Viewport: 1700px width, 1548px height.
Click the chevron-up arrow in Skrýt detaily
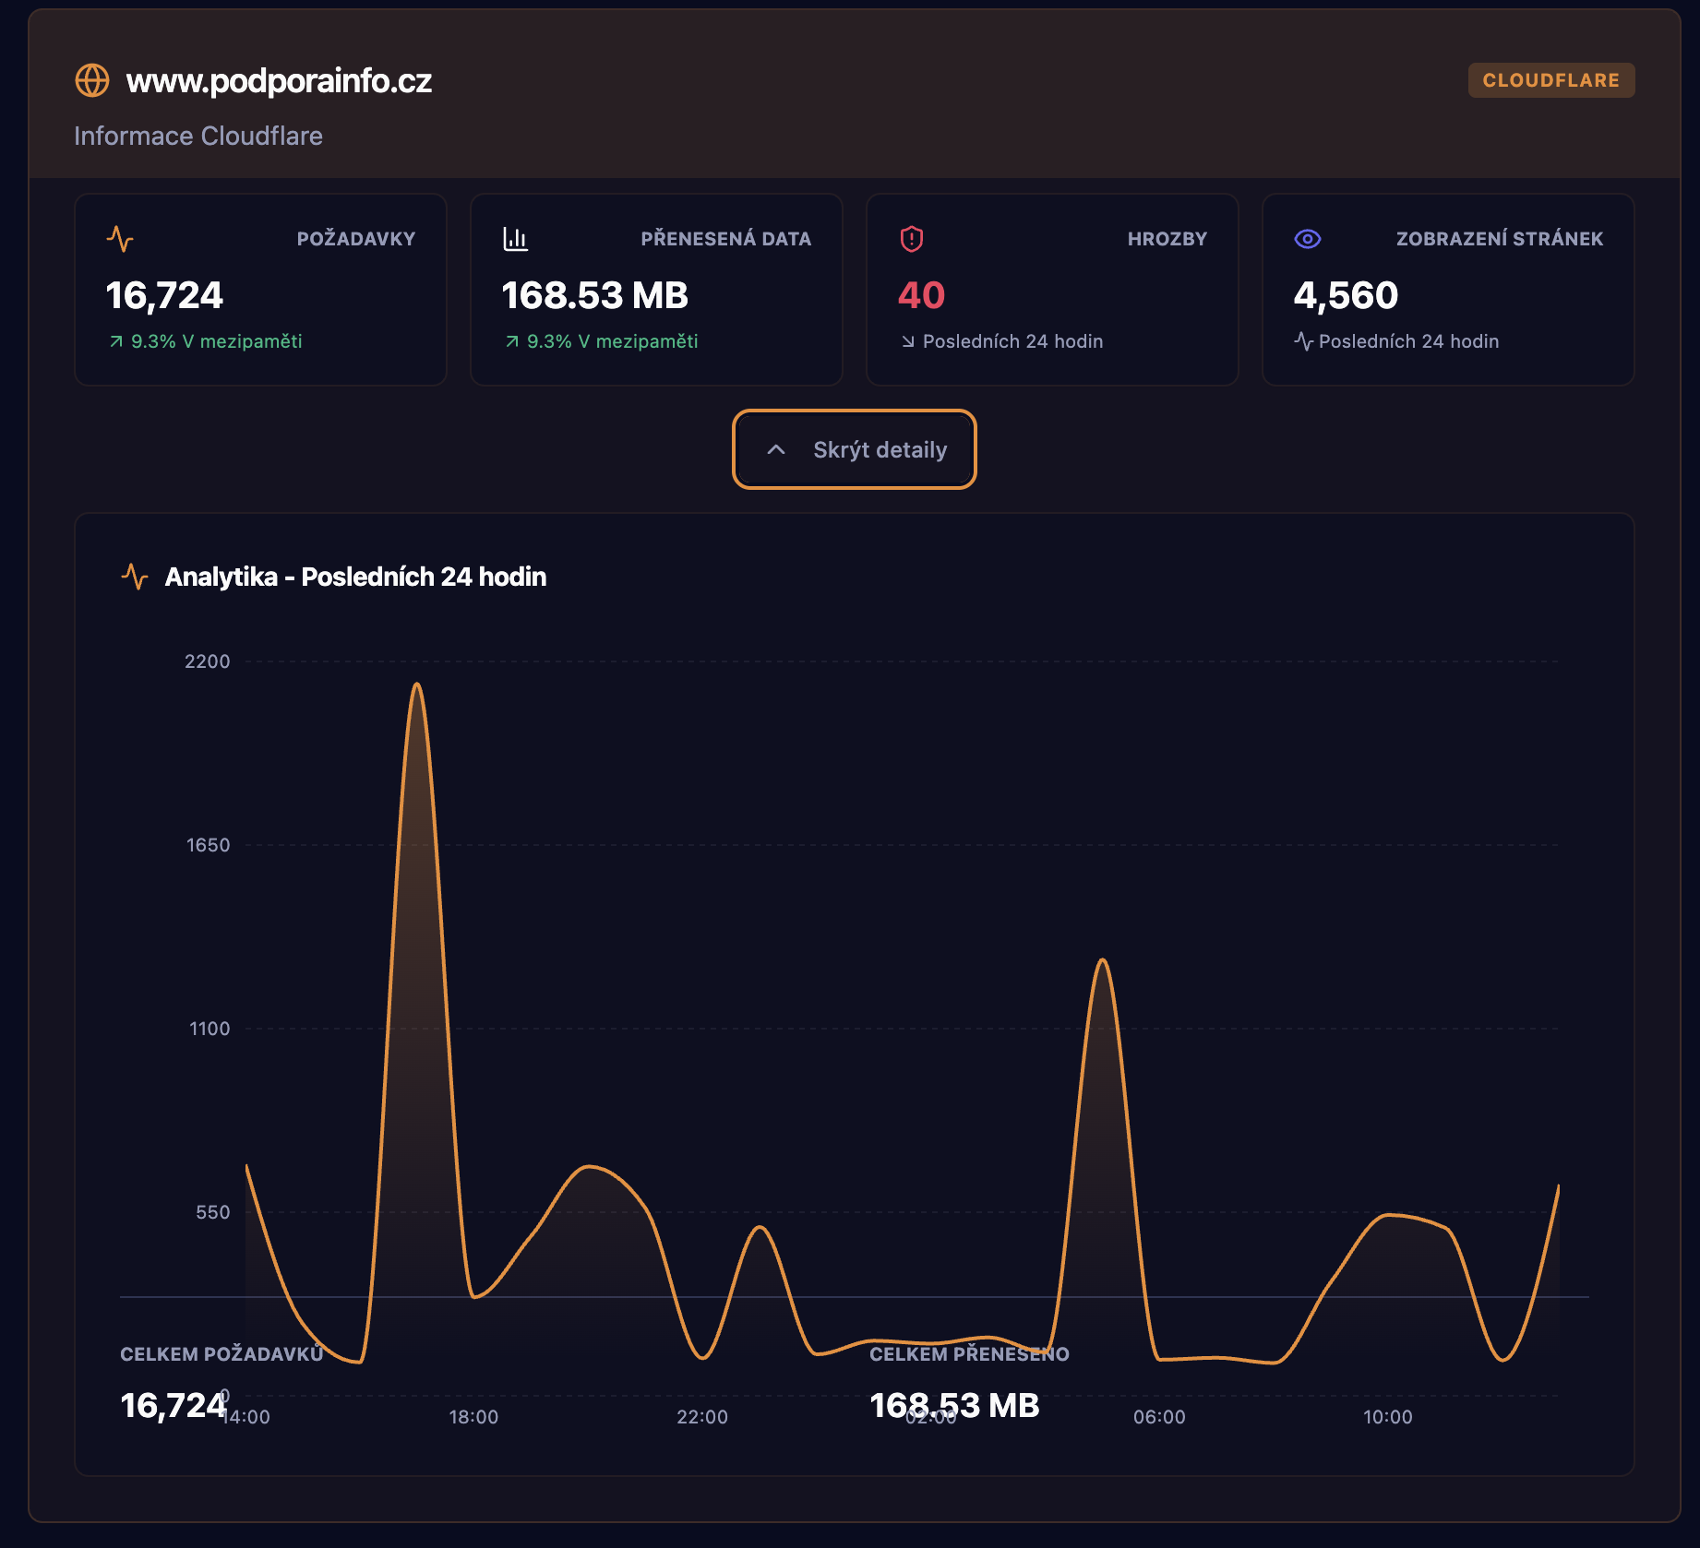pos(776,449)
